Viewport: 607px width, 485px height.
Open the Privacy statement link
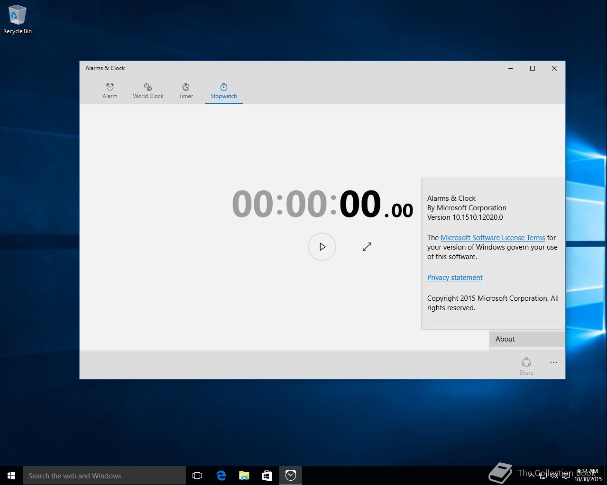[x=455, y=278]
